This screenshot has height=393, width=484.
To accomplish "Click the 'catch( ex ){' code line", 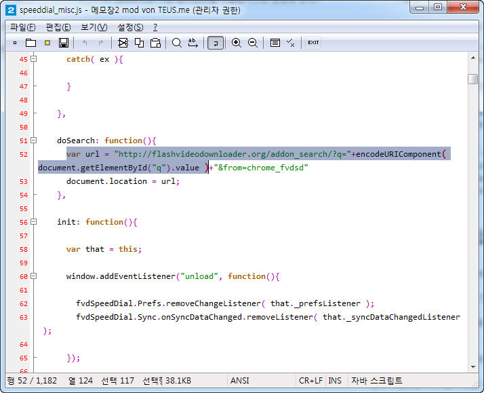I will tap(94, 59).
